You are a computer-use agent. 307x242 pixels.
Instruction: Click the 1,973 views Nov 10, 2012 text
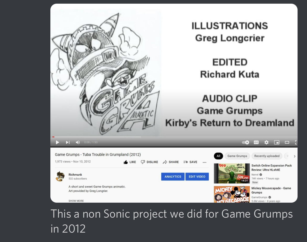[x=73, y=162]
